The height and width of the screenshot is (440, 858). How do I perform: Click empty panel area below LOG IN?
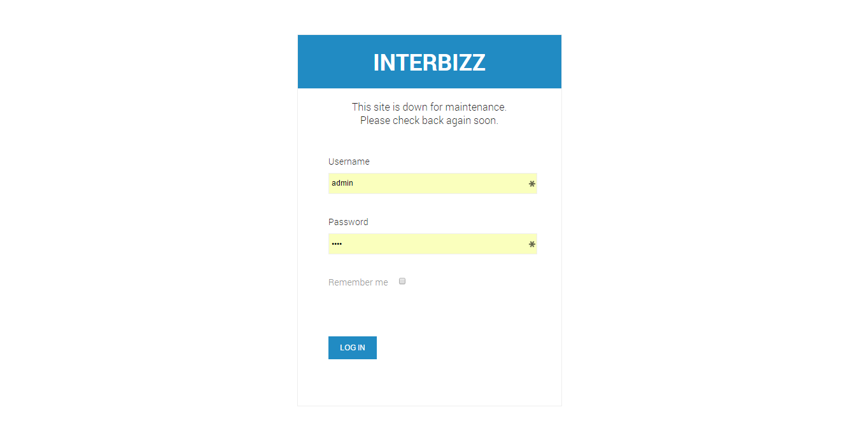point(430,382)
